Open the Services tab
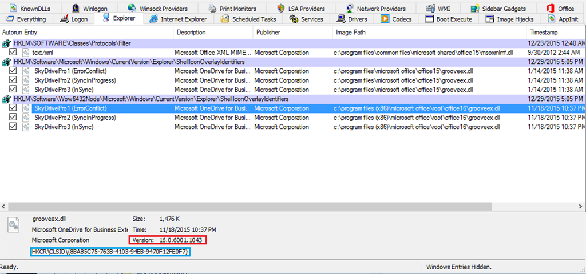This screenshot has width=586, height=274. (x=307, y=19)
